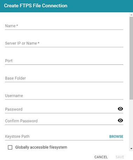Image resolution: width=133 pixels, height=160 pixels.
Task: Select the Server IP or Name field
Action: [64, 43]
